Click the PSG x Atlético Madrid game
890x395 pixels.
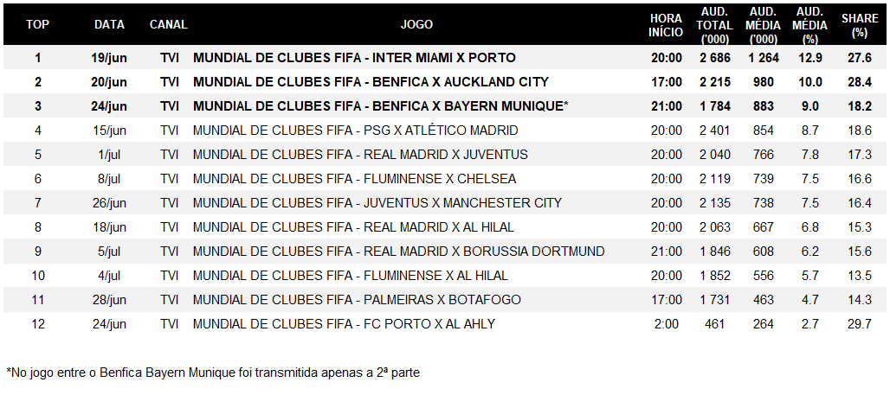click(355, 131)
